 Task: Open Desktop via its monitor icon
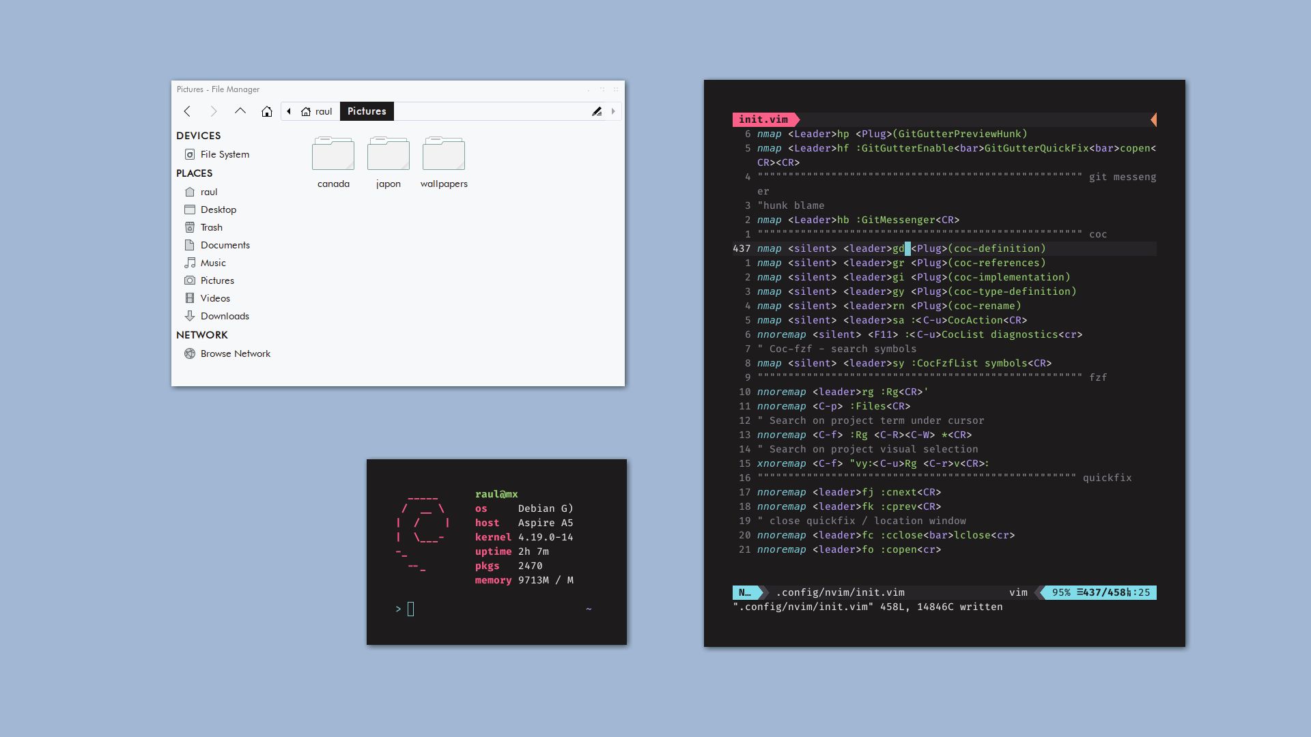click(x=190, y=209)
